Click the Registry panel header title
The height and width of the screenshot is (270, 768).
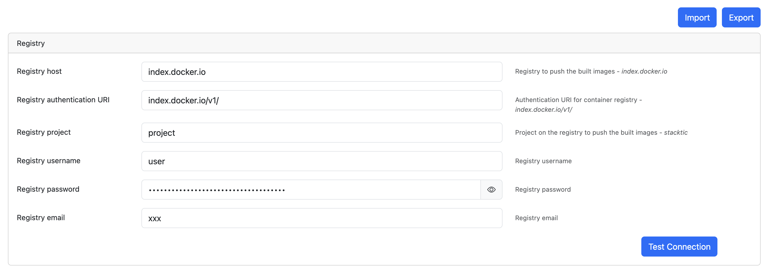pyautogui.click(x=31, y=43)
